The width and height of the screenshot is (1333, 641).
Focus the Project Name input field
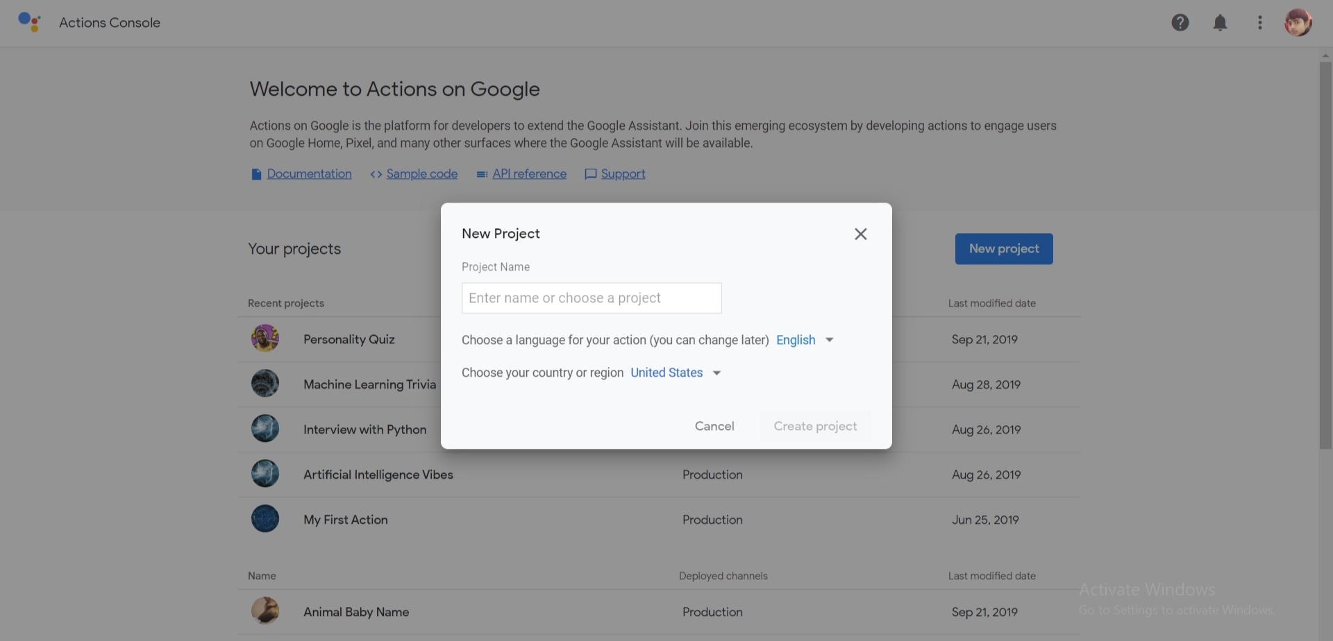coord(592,298)
